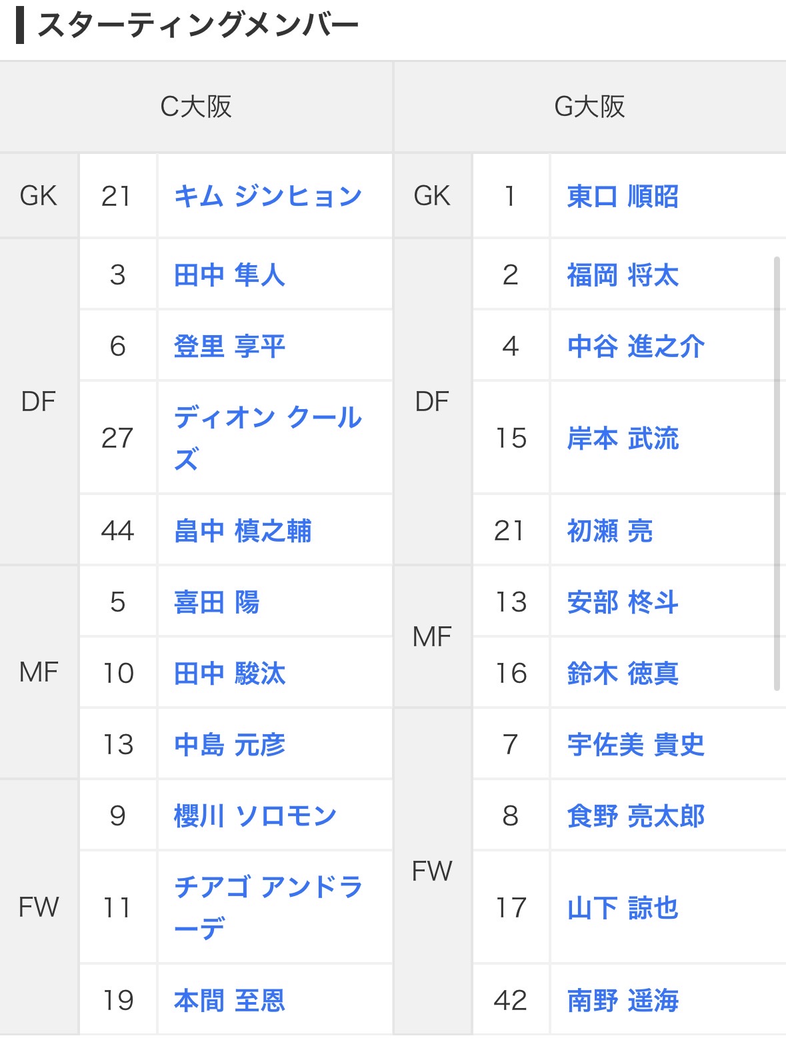Select player 登里 享平
Image resolution: width=786 pixels, height=1048 pixels.
tap(229, 346)
